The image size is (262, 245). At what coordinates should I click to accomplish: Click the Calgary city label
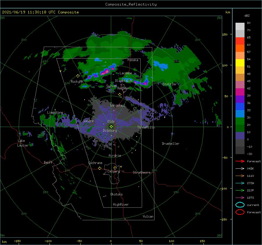point(114,171)
